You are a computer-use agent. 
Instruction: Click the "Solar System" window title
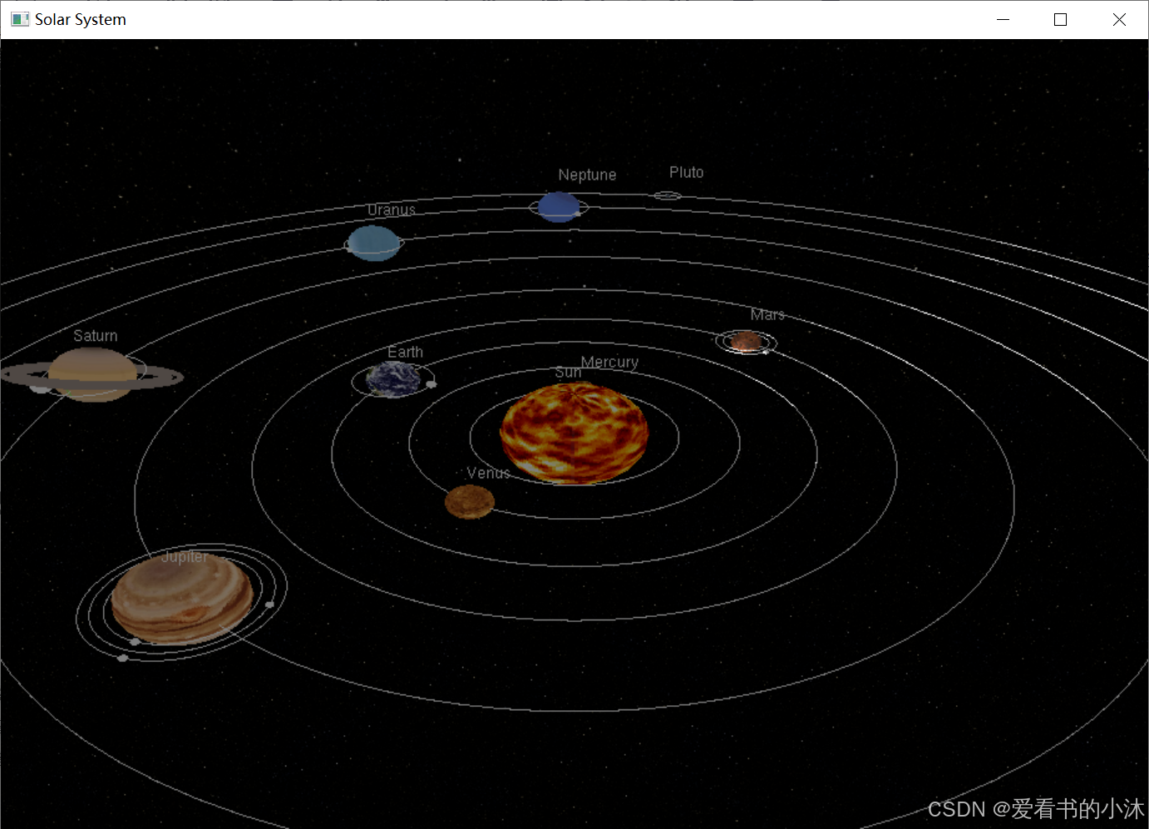(81, 19)
